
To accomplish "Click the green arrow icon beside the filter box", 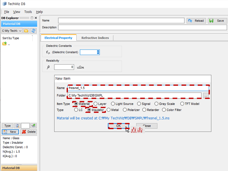I will click(x=34, y=126).
